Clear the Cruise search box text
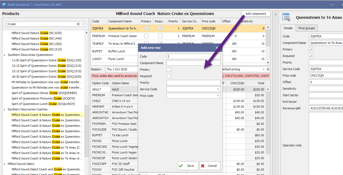The height and width of the screenshot is (175, 343). tap(78, 24)
